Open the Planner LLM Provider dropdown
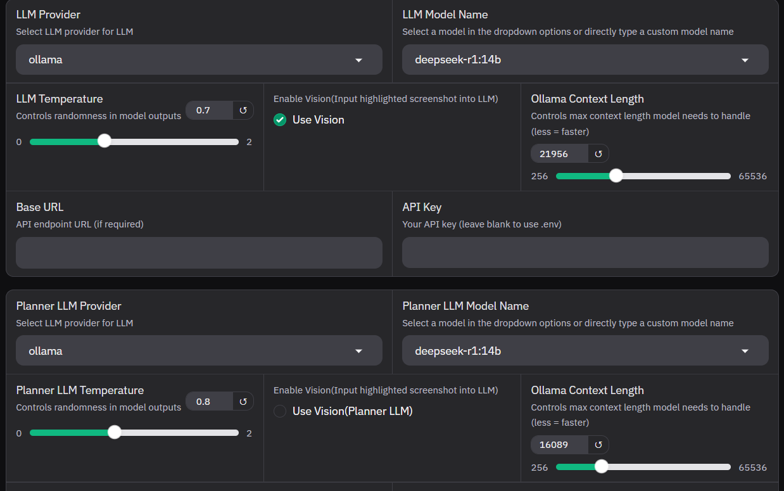784x491 pixels. click(199, 351)
